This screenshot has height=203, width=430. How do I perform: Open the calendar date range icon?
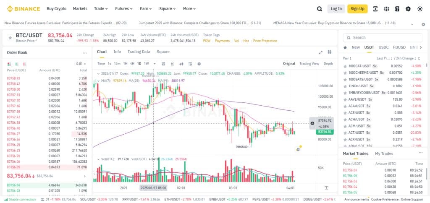163,64
